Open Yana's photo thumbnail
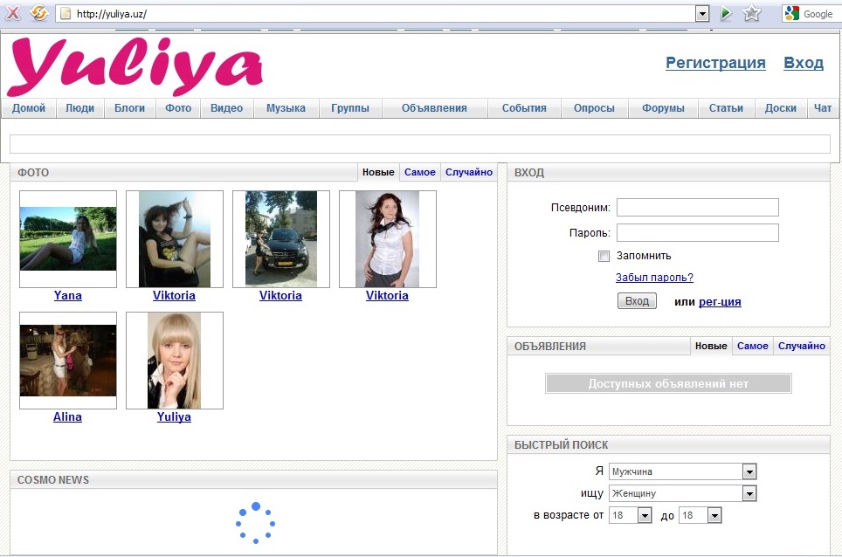The height and width of the screenshot is (557, 842). click(67, 239)
